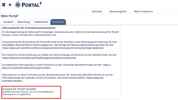Switch to the Gasthörende tab

pyautogui.click(x=41, y=22)
